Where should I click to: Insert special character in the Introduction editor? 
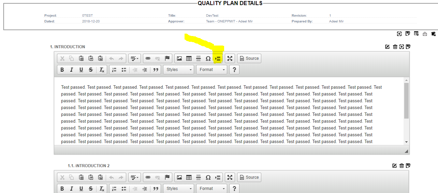coord(208,58)
